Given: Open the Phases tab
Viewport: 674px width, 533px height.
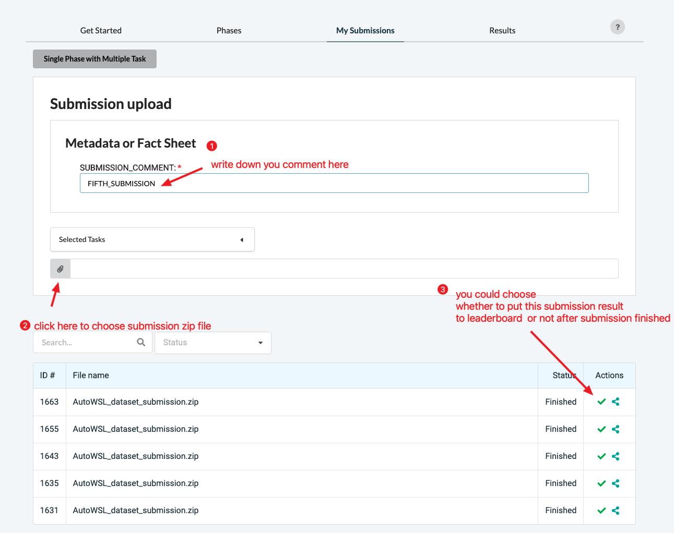Looking at the screenshot, I should click(x=229, y=30).
